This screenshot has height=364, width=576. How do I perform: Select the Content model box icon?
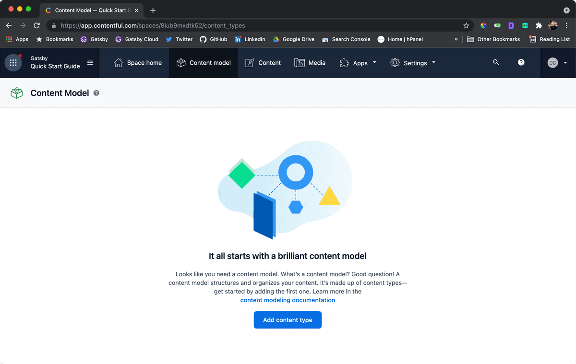click(181, 62)
